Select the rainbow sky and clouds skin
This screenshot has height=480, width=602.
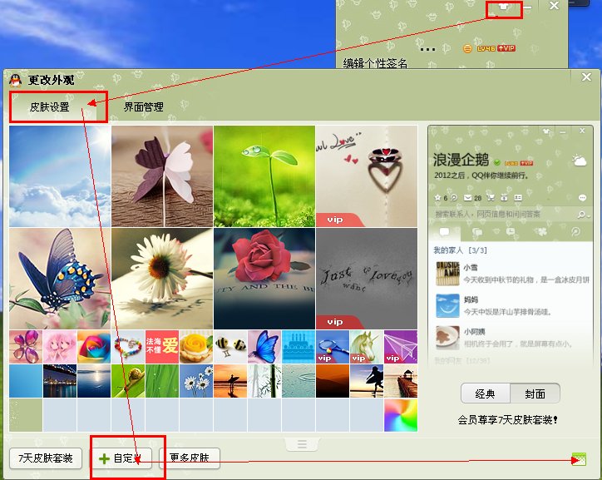(60, 176)
